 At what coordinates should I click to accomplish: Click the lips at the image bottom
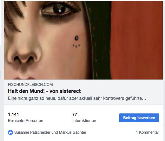[24, 78]
